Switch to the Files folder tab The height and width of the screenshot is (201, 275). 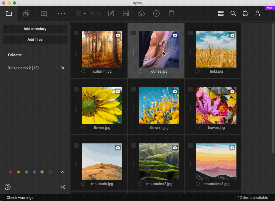click(x=9, y=13)
